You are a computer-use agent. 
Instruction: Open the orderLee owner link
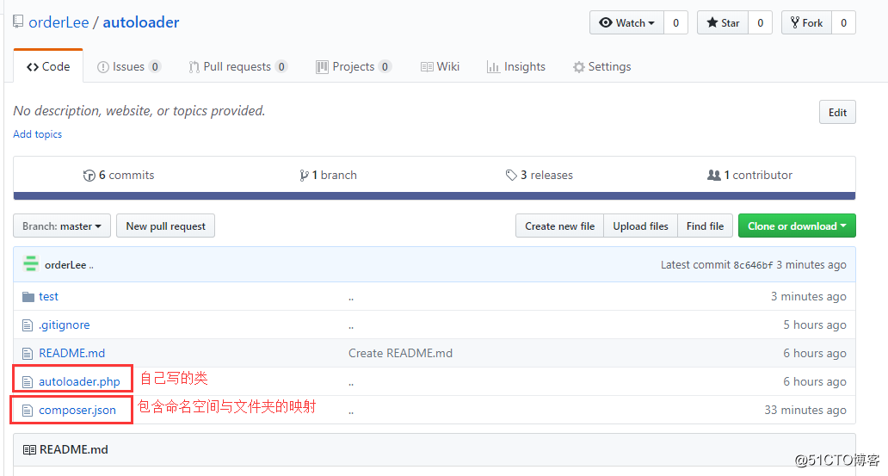coord(59,22)
